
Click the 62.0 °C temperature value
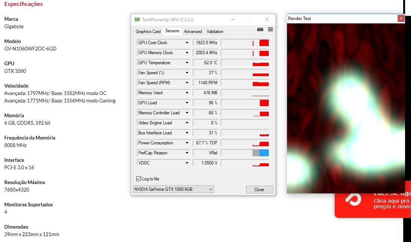click(x=206, y=63)
